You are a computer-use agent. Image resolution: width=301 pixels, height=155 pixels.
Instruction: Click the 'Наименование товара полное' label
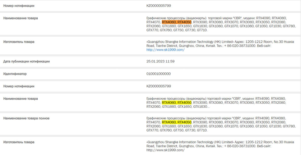[26, 118]
